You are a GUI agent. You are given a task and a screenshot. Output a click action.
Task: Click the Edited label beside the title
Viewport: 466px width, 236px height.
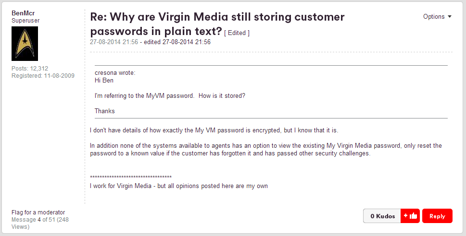tap(237, 33)
